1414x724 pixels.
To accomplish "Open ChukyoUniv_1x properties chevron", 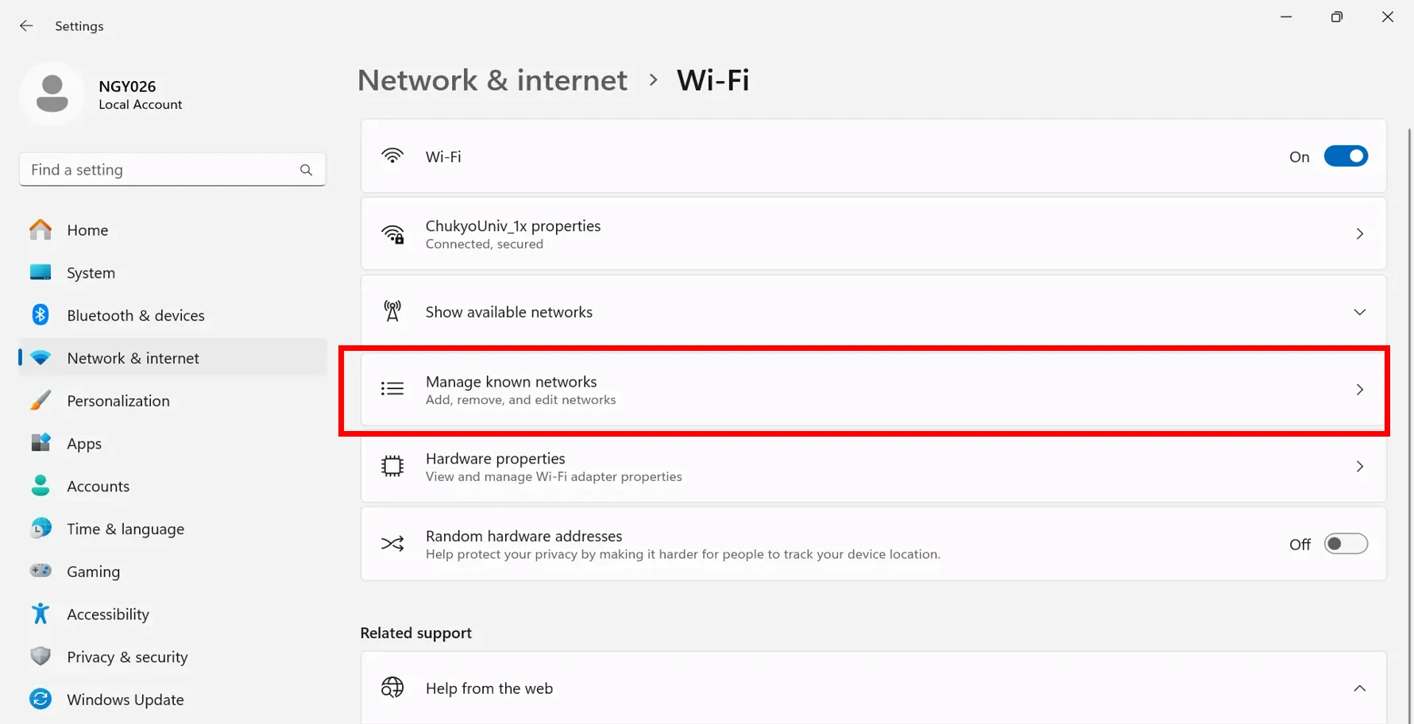I will pyautogui.click(x=1359, y=234).
